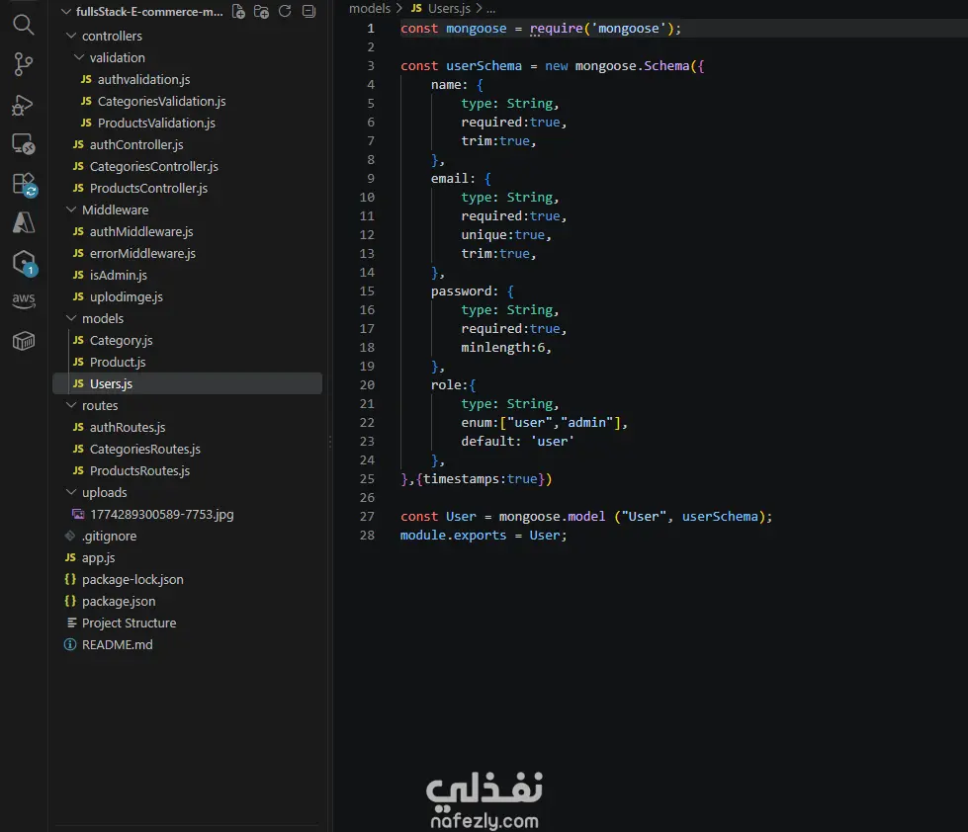Open Project Structure file
The width and height of the screenshot is (968, 832).
coord(129,623)
